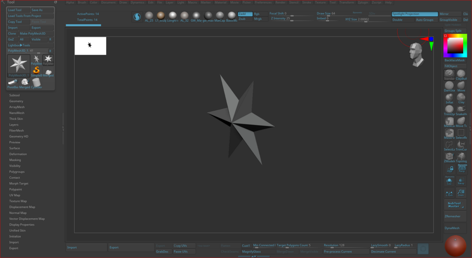The width and height of the screenshot is (472, 258).
Task: Adjust the Draw Size slider
Action: 330,14
